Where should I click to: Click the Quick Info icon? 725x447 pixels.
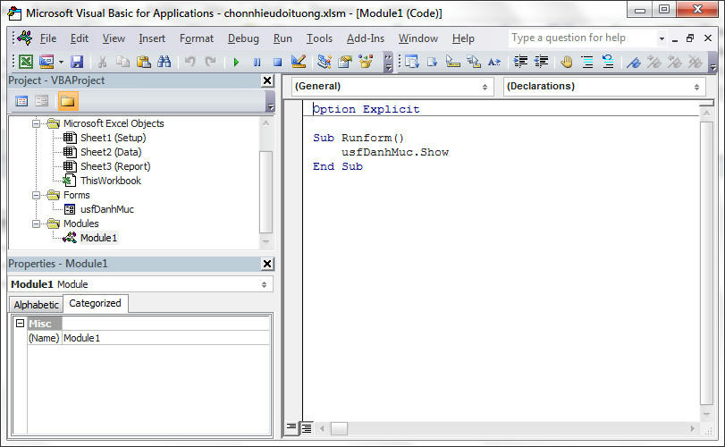point(452,62)
